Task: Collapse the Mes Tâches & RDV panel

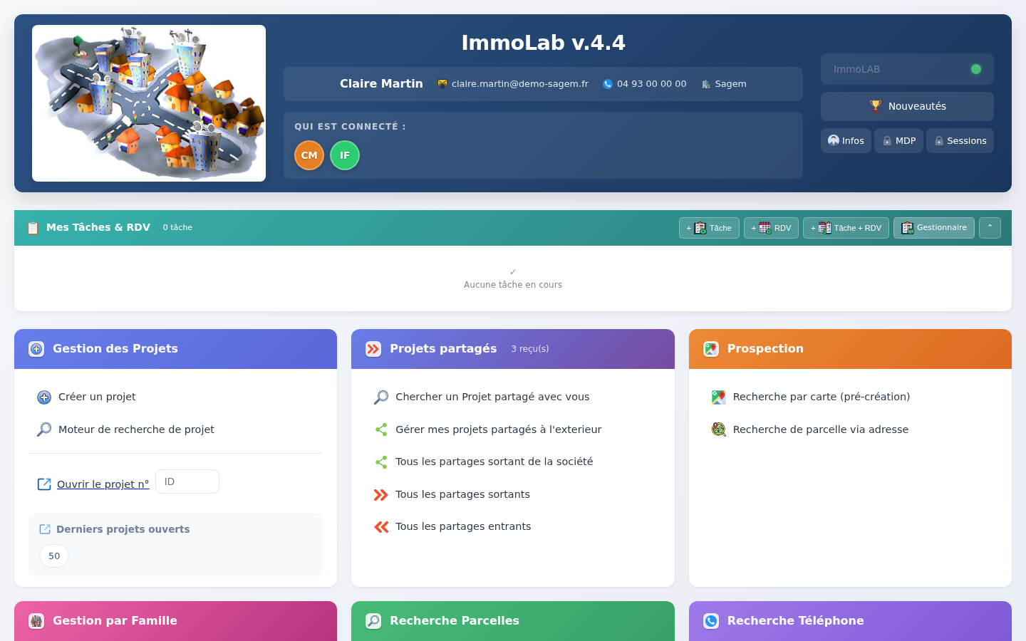Action: (x=990, y=228)
